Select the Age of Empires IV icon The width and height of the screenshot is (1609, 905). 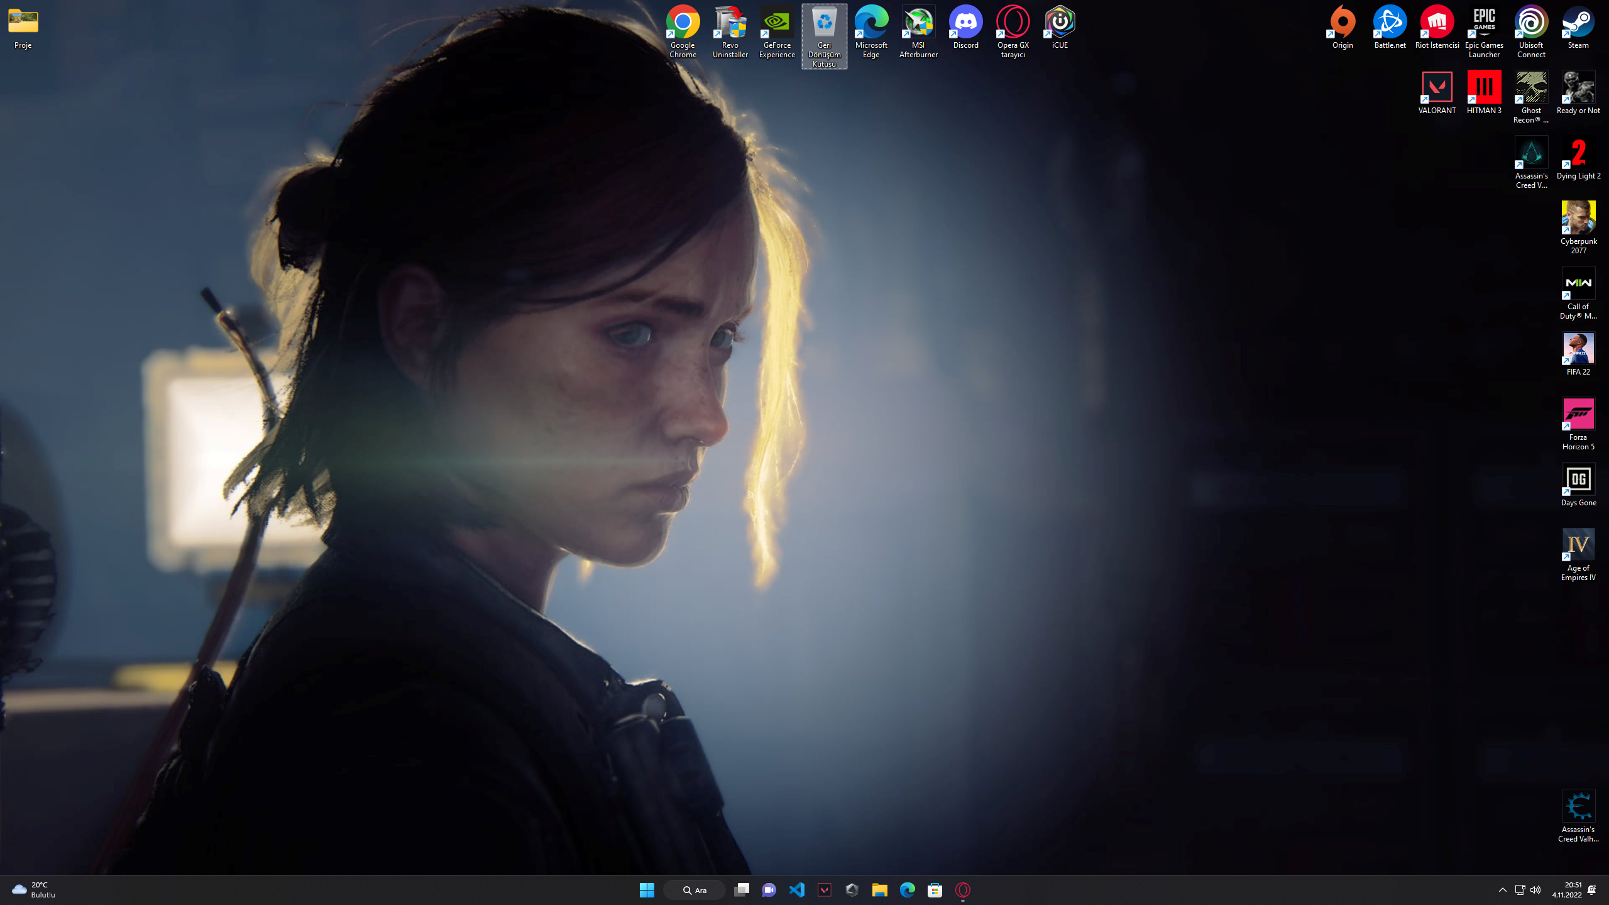coord(1578,555)
